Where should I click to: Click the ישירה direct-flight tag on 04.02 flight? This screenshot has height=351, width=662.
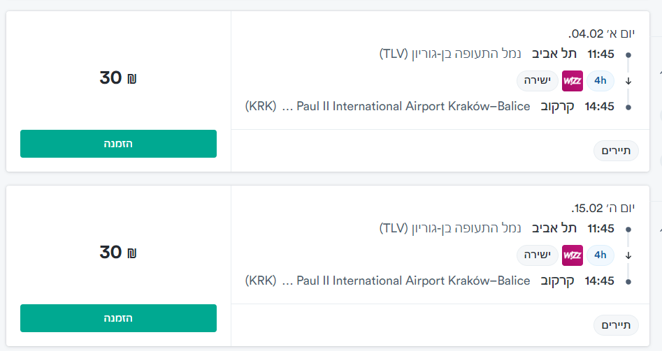tap(538, 81)
